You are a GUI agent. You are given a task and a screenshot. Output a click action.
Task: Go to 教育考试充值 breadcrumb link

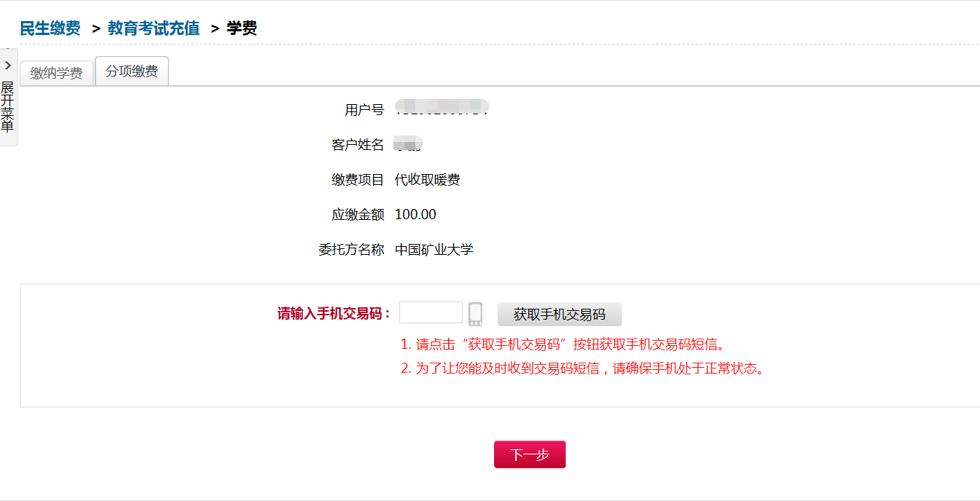(154, 28)
